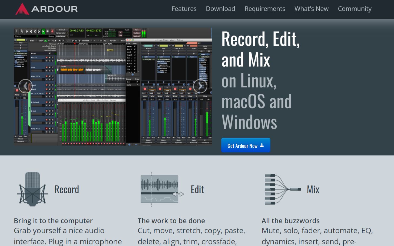
Task: View the What's New page
Action: [312, 9]
